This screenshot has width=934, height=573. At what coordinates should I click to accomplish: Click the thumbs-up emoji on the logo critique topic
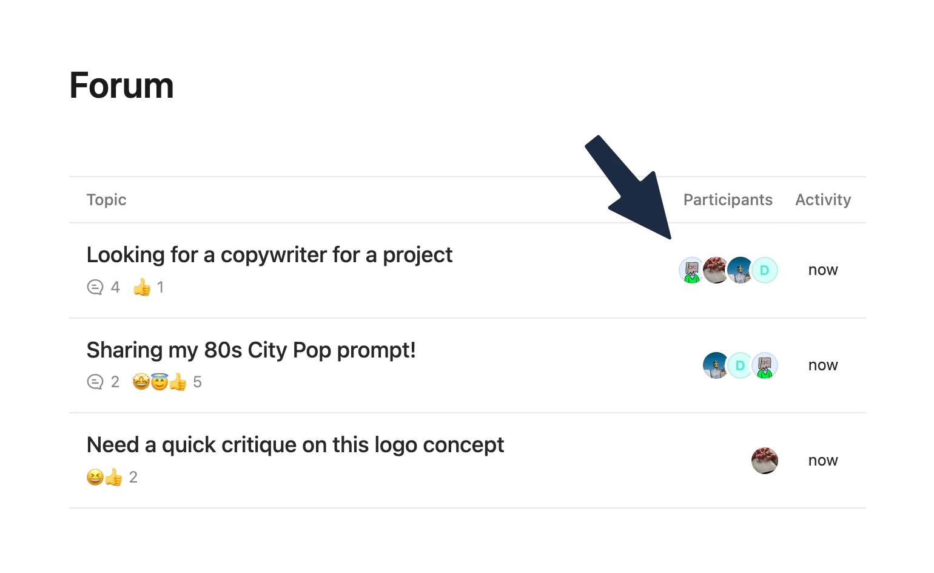coord(113,477)
